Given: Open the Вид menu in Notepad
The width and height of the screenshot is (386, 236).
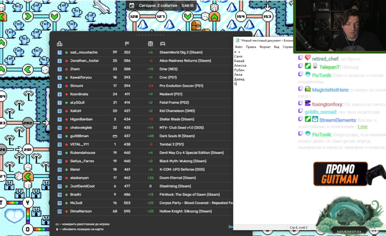Looking at the screenshot, I should pyautogui.click(x=277, y=47).
